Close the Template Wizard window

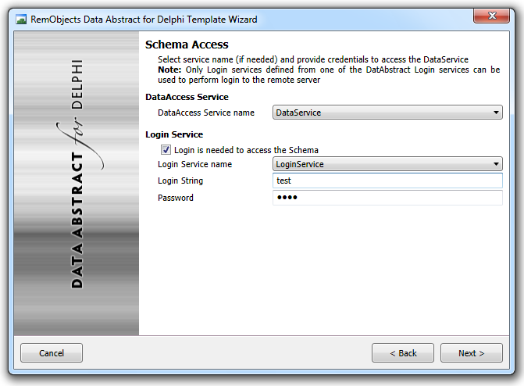click(x=491, y=16)
